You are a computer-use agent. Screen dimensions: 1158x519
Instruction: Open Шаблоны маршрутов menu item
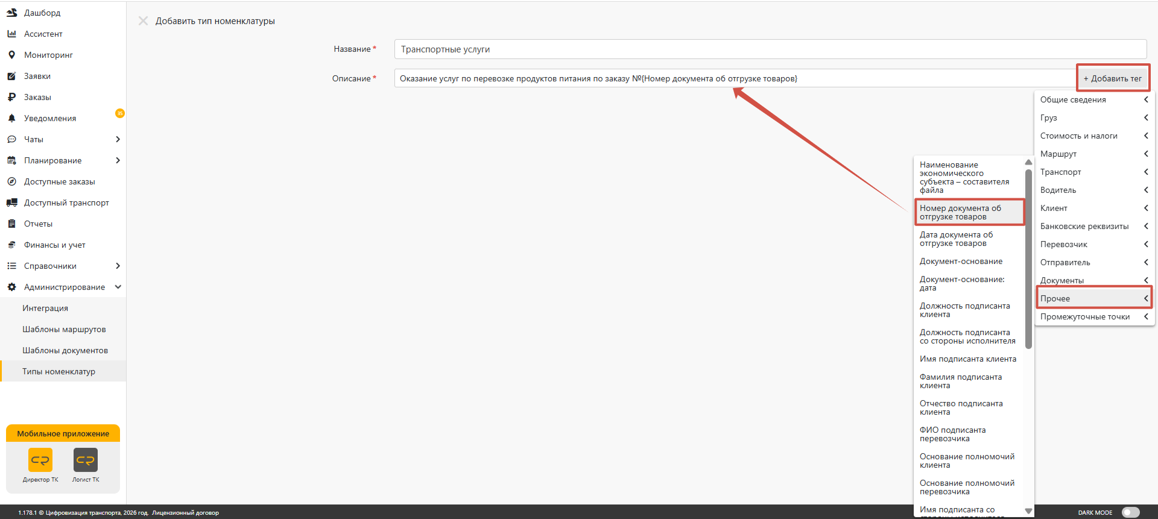click(x=63, y=329)
